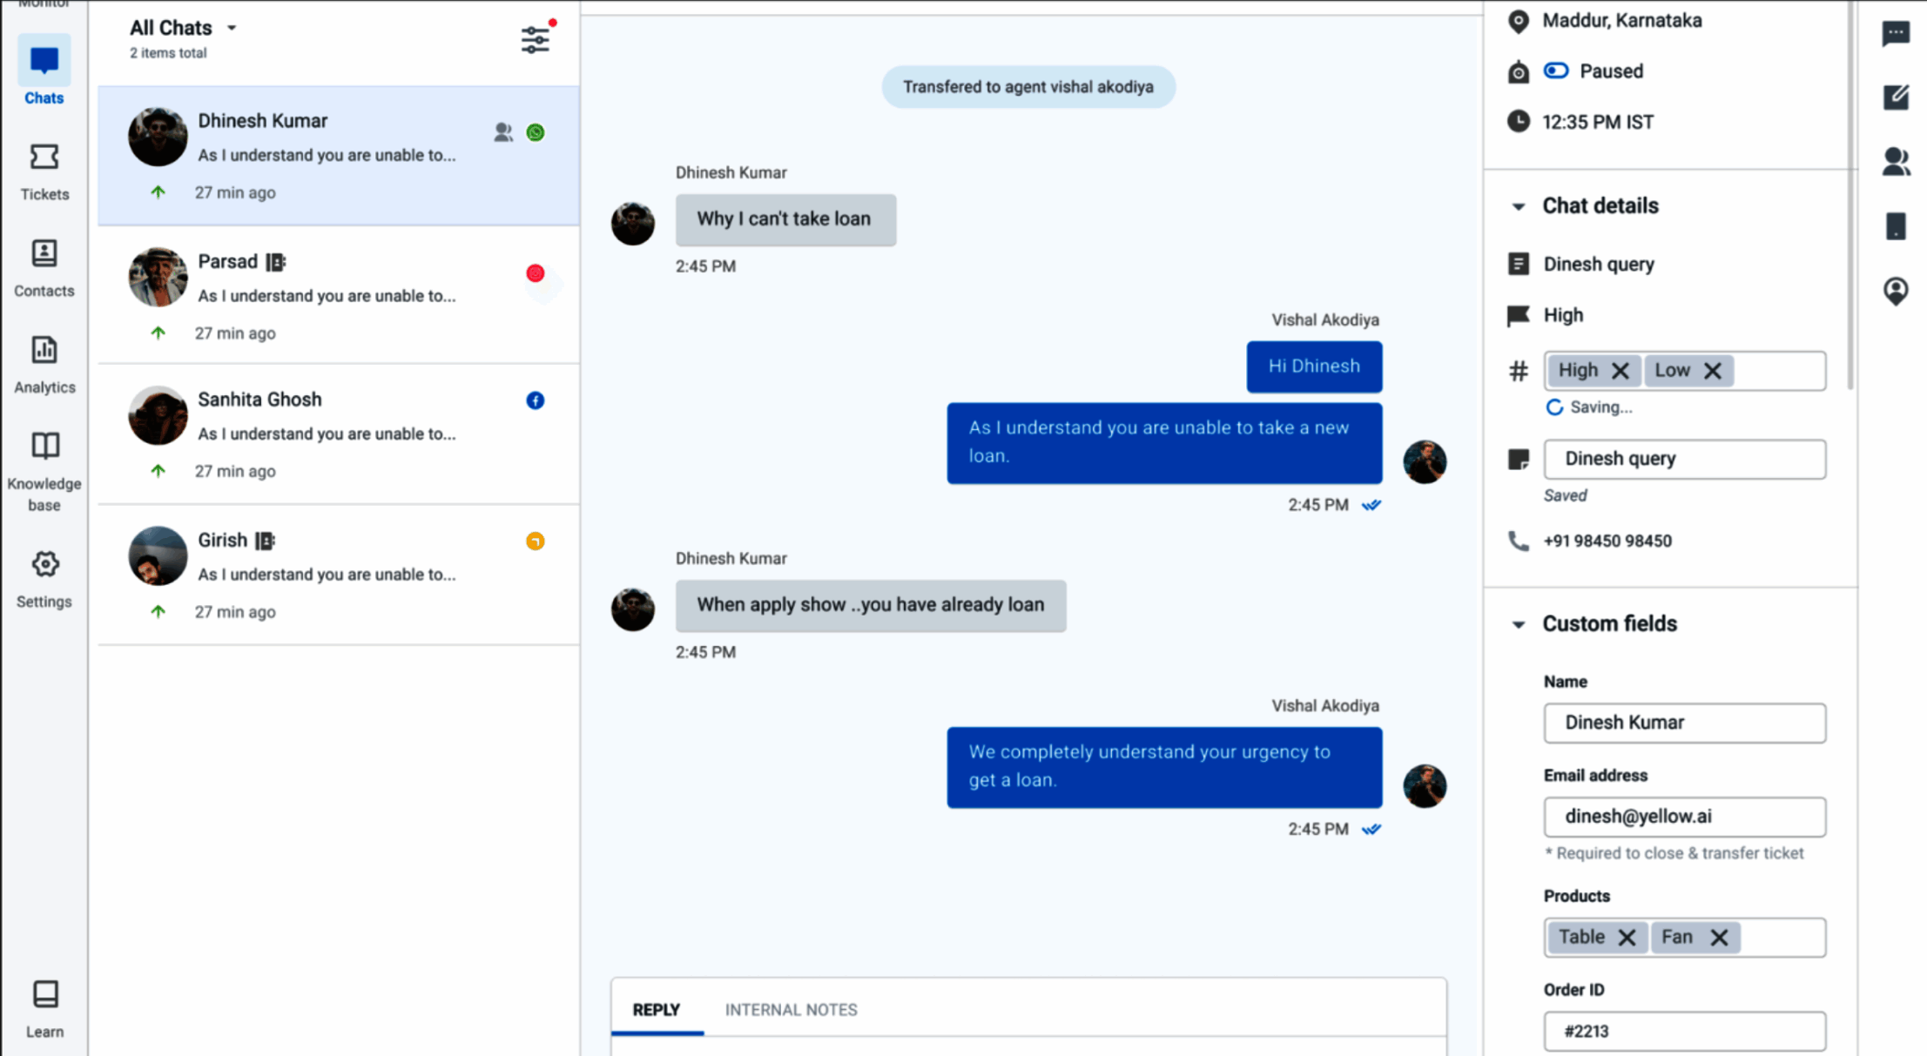Click the chat filter sliders icon
The width and height of the screenshot is (1927, 1056).
pos(536,39)
